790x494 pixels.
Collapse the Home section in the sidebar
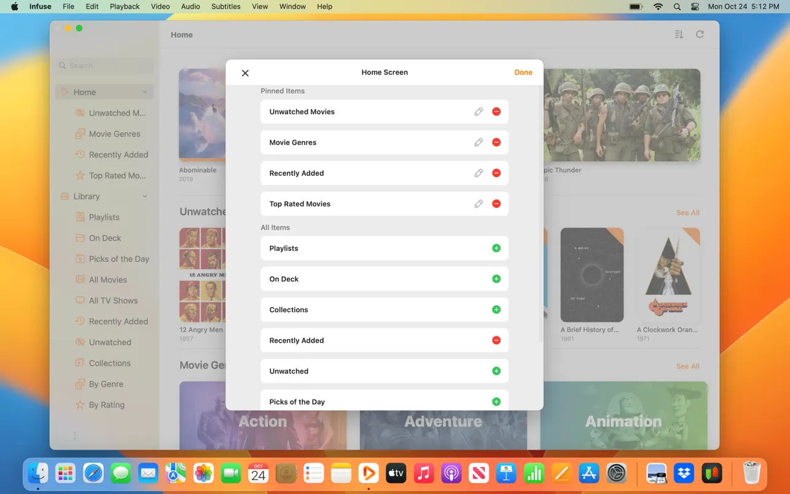[145, 92]
